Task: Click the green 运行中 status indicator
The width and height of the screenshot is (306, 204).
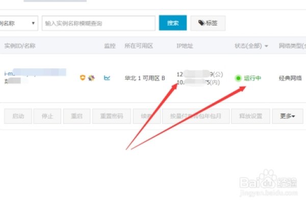Action: (x=248, y=78)
